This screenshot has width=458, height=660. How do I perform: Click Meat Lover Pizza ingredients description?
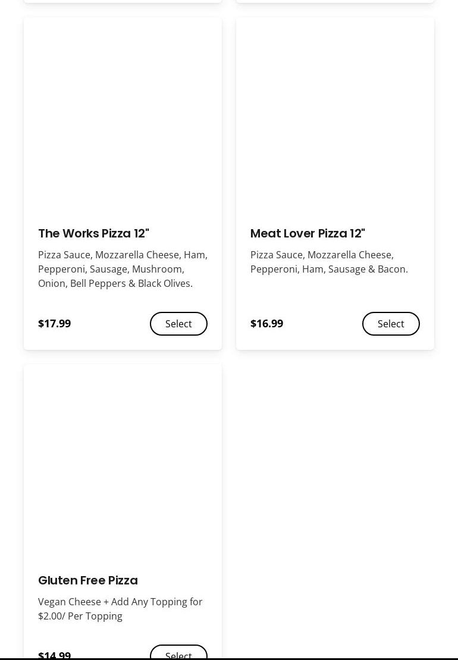click(x=329, y=262)
